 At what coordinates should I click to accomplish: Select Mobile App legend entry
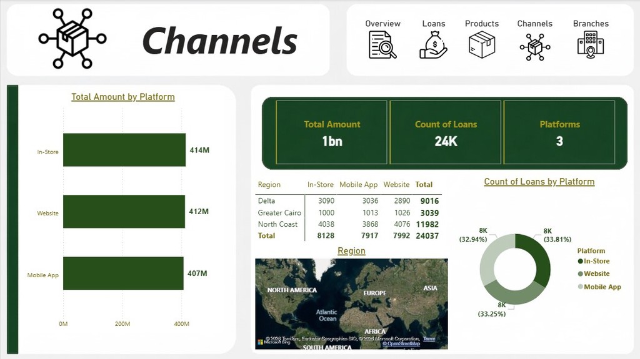[599, 287]
